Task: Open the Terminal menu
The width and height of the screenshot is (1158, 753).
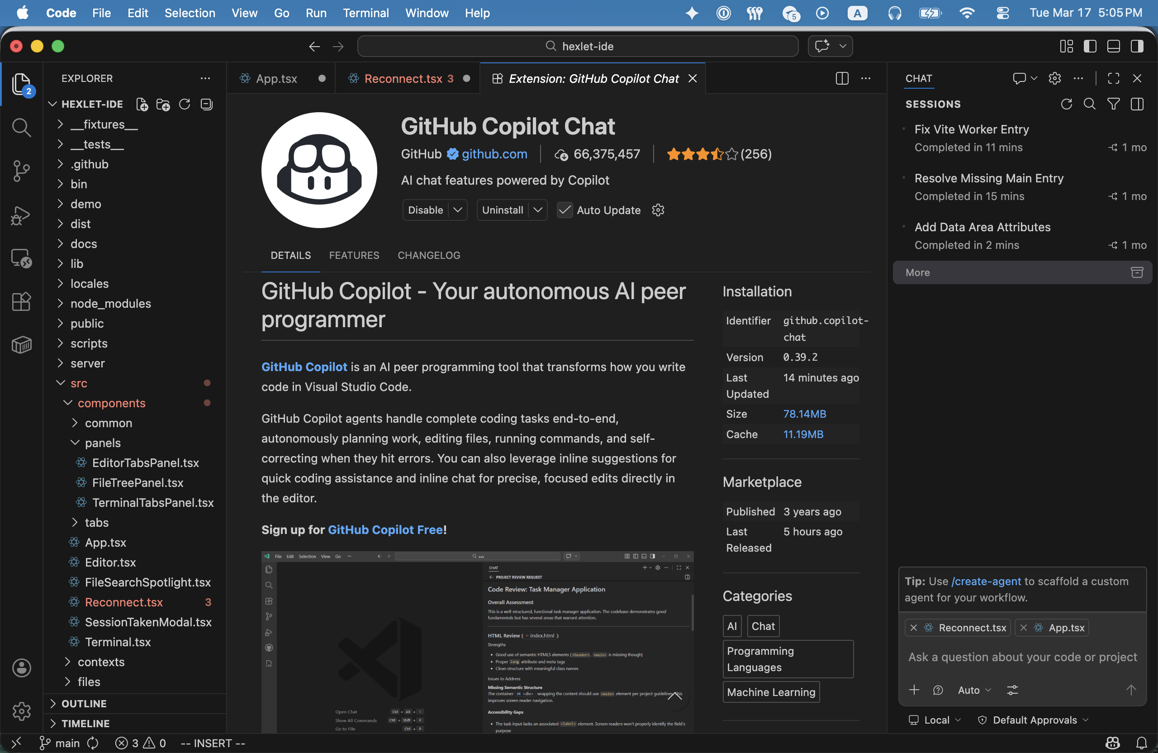Action: point(365,13)
